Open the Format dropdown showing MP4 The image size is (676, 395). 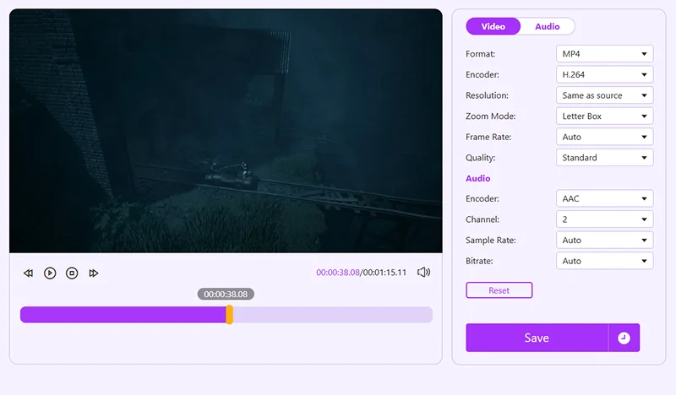click(x=604, y=54)
